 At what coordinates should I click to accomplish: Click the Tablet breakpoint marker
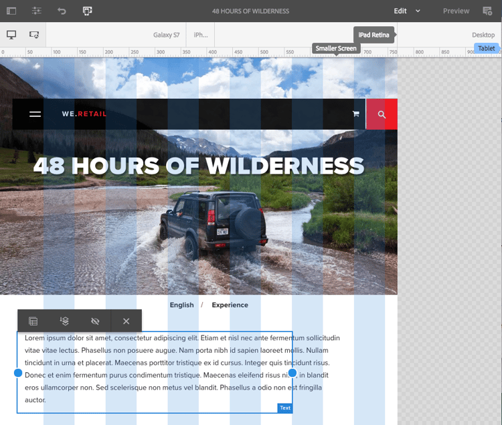487,48
